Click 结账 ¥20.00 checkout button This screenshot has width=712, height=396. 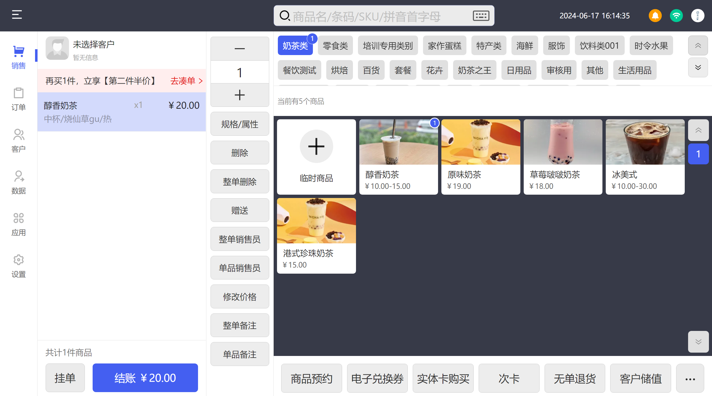point(145,378)
